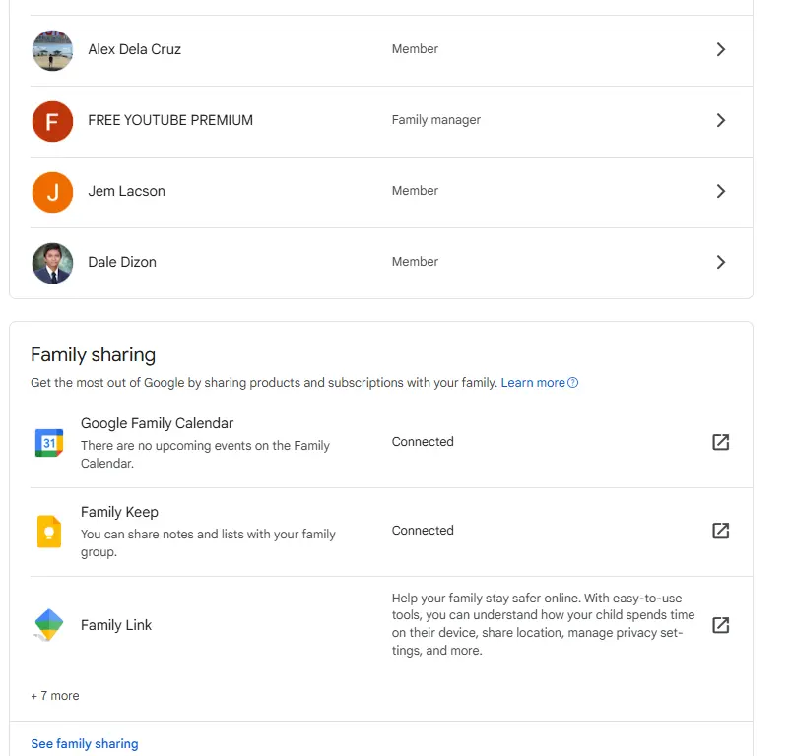This screenshot has width=792, height=756.
Task: Click the Family Link title
Action: click(x=116, y=625)
